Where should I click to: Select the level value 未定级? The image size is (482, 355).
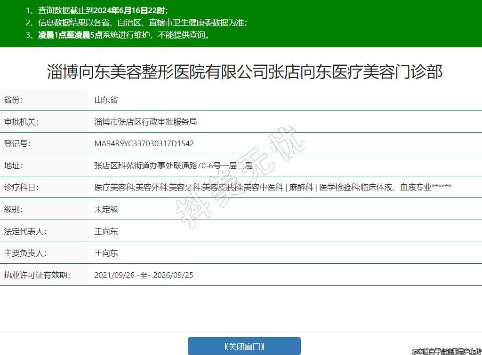click(106, 209)
